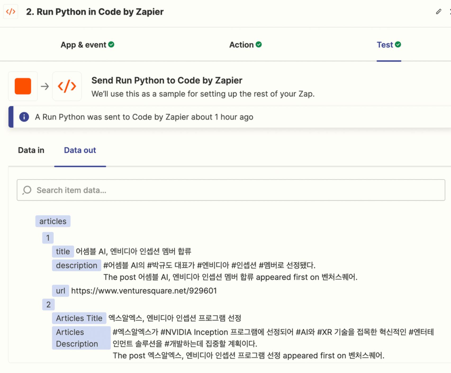Viewport: 451px width, 373px height.
Task: Switch to the Data out tab
Action: coord(80,150)
